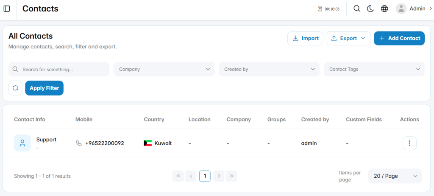Click the Kuwait flag icon

point(148,143)
